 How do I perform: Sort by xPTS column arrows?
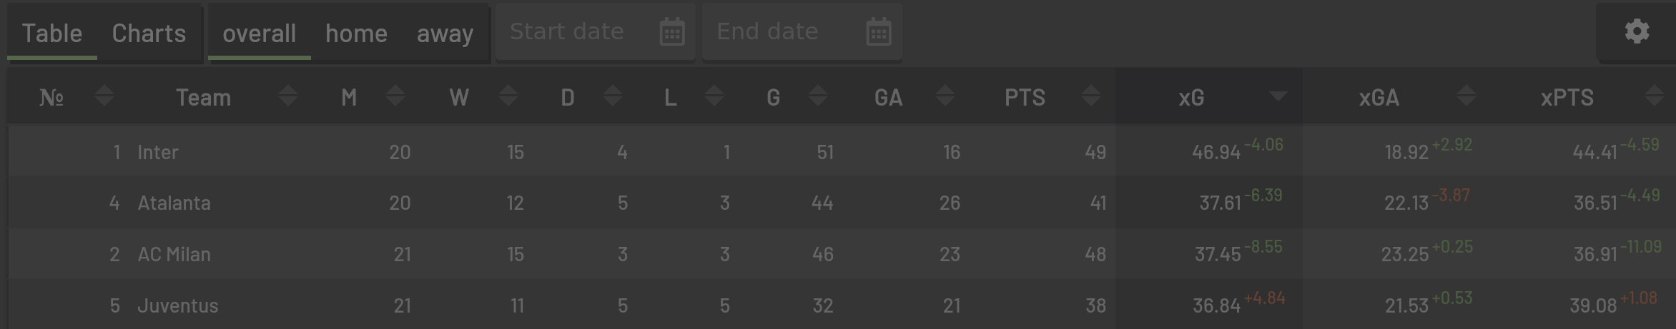click(1654, 96)
